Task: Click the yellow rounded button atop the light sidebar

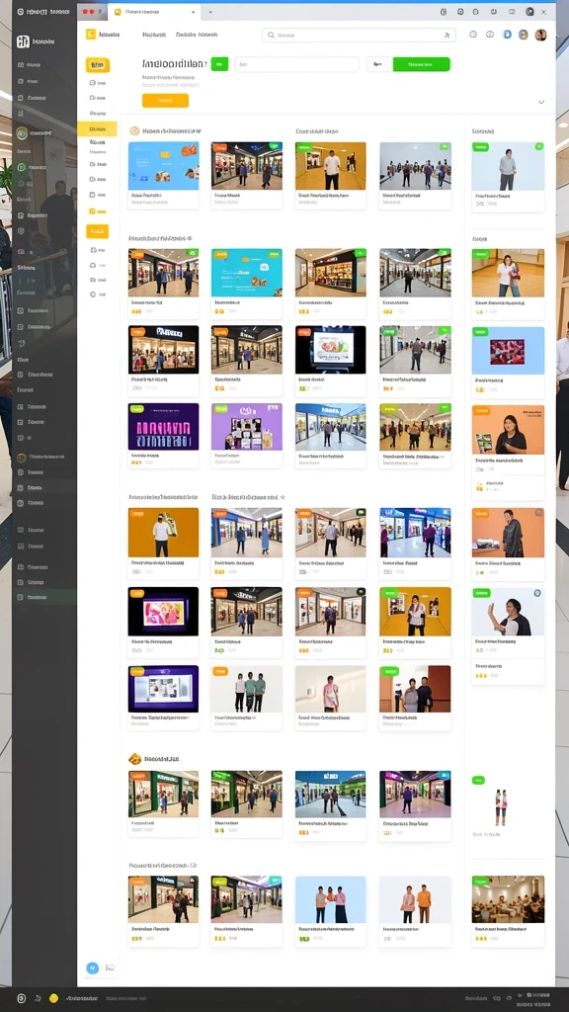Action: click(98, 64)
